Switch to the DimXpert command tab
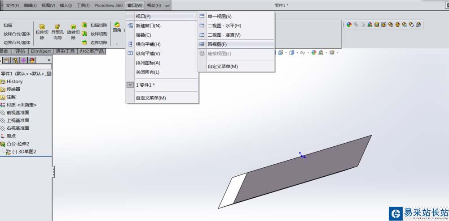The image size is (449, 221). [x=41, y=51]
